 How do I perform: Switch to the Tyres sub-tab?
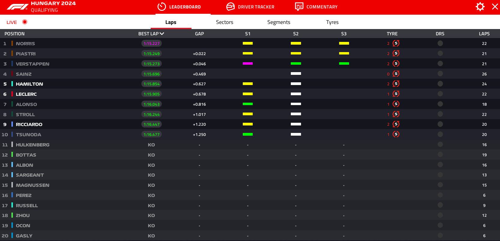click(x=332, y=22)
